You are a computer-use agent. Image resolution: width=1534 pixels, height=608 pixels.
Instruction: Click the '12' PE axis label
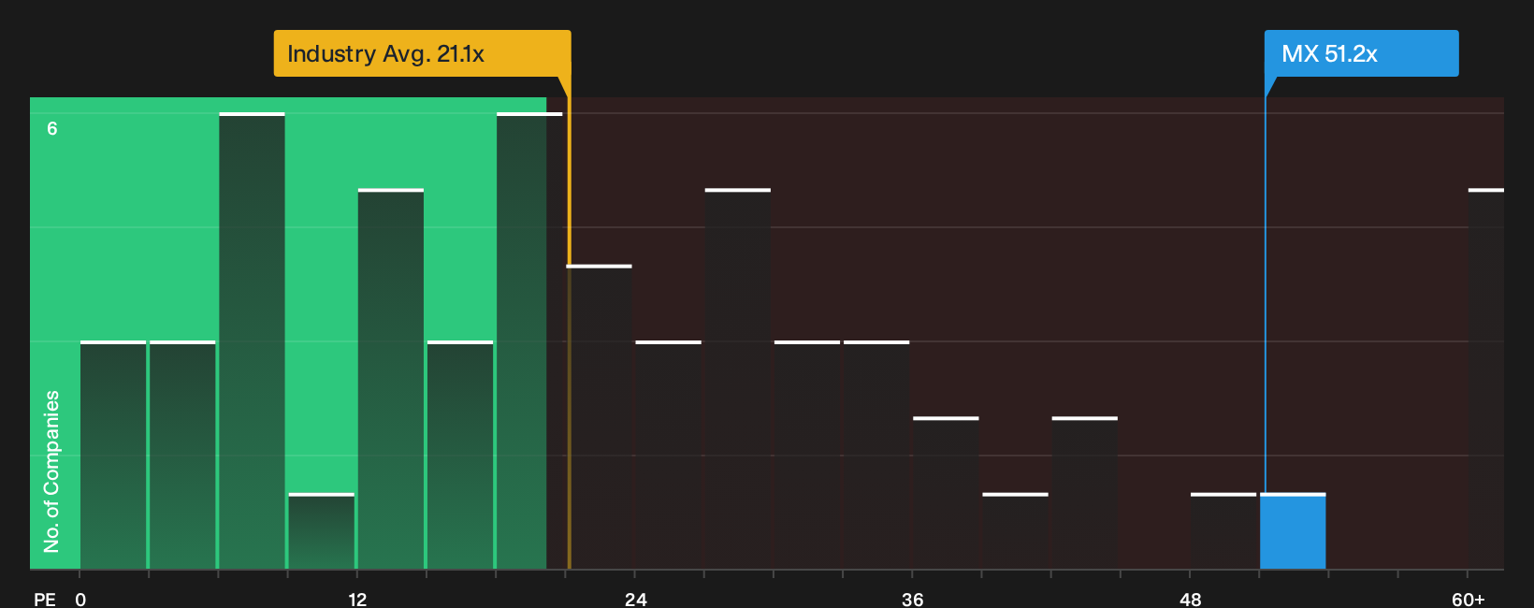(357, 599)
